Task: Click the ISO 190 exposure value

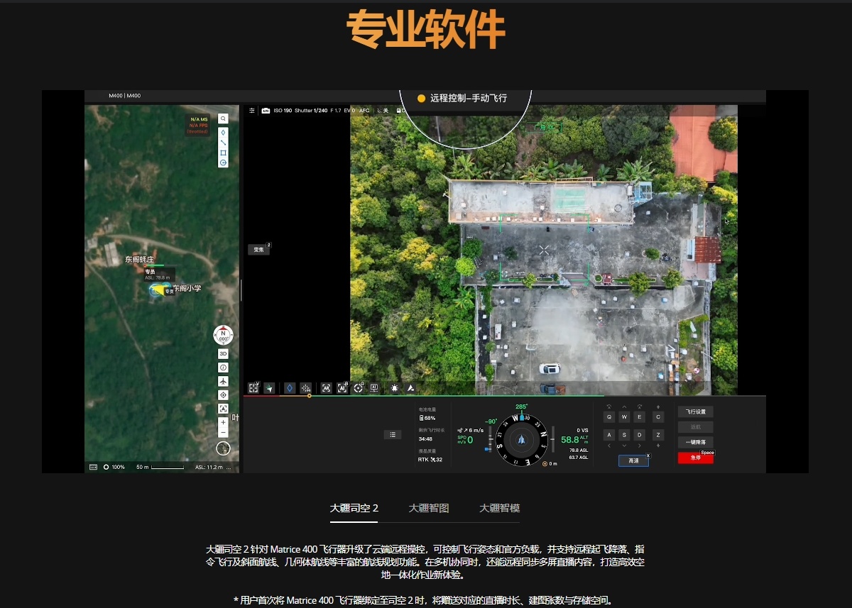Action: (283, 110)
